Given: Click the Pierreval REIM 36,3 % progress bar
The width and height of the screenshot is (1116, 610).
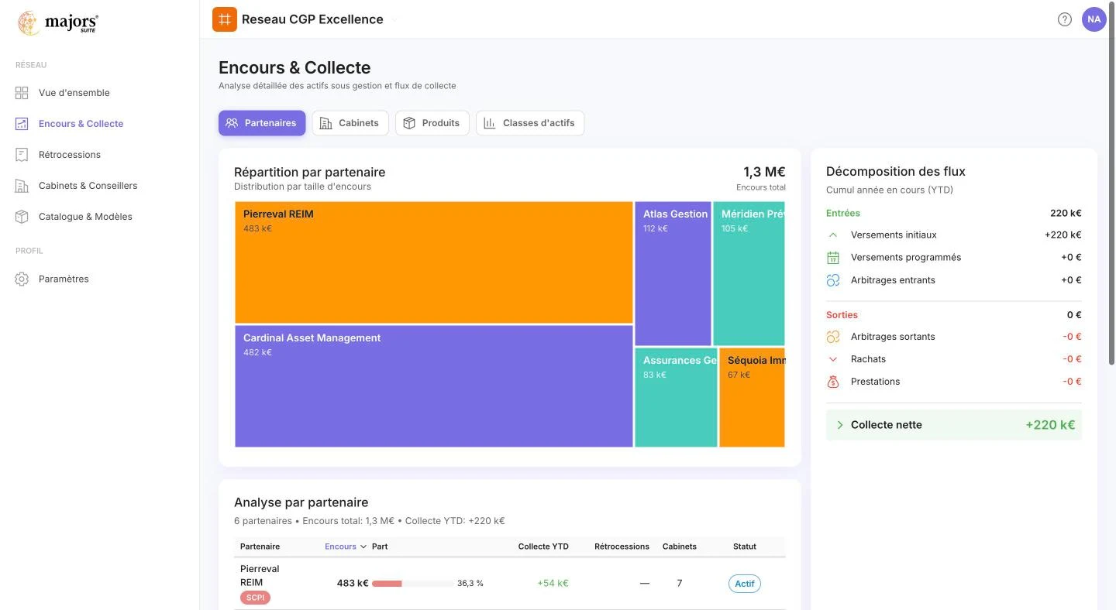Looking at the screenshot, I should pos(413,584).
